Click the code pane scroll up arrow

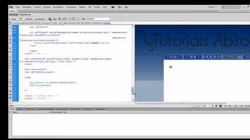click(132, 26)
